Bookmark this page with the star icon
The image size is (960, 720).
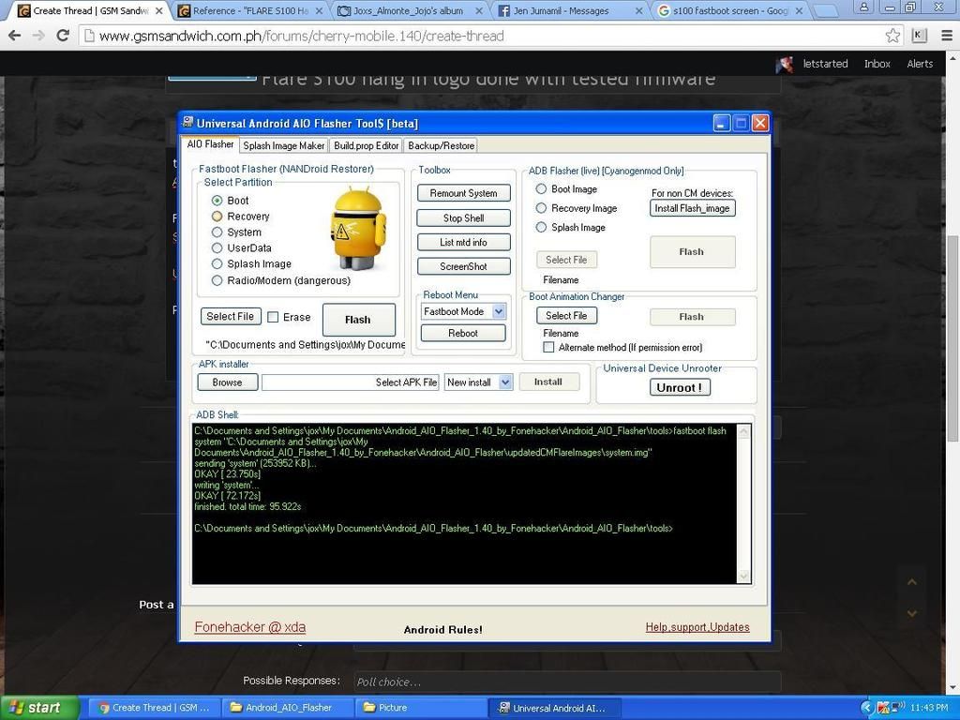(892, 36)
